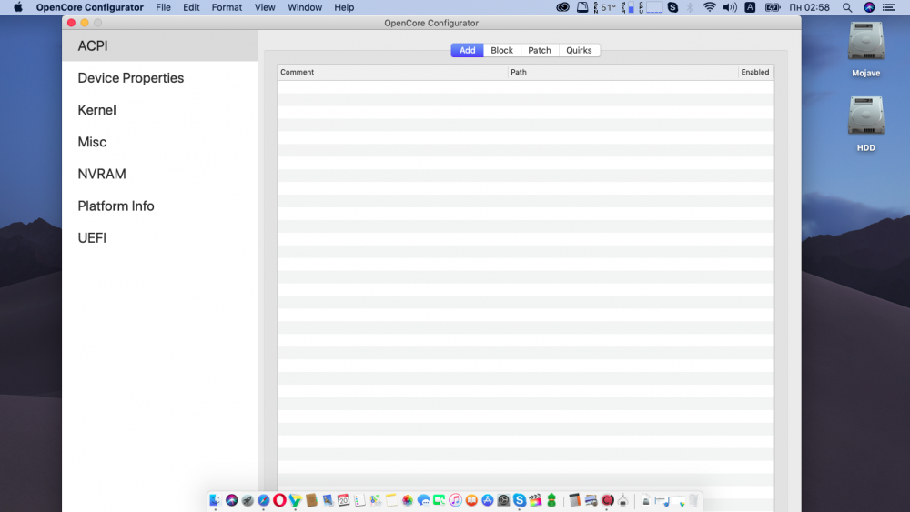Click the Path column header
Viewport: 910px width, 512px height.
click(x=622, y=72)
